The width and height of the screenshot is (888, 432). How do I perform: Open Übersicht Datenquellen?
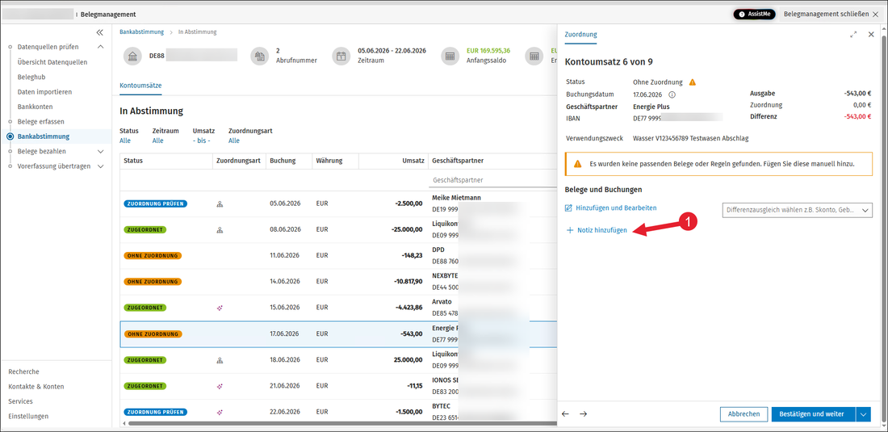pos(52,62)
